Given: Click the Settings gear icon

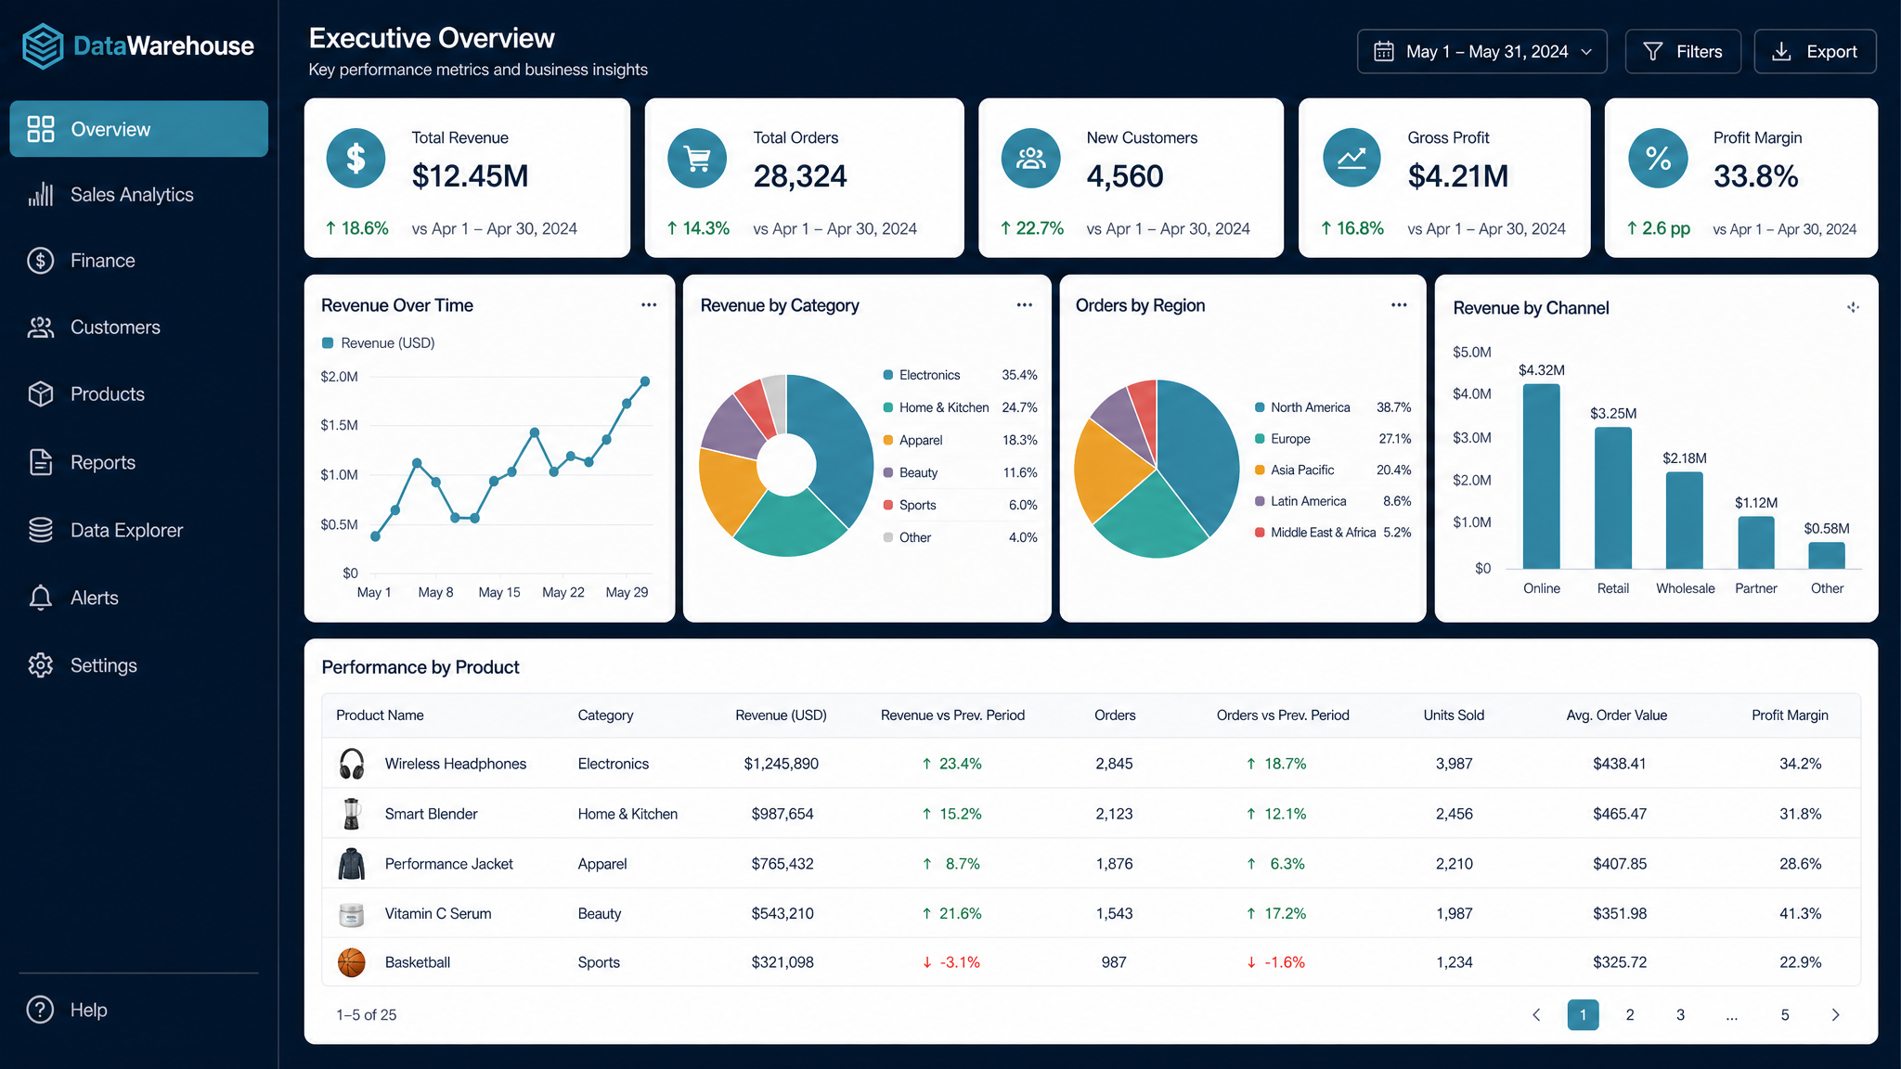Looking at the screenshot, I should 41,665.
